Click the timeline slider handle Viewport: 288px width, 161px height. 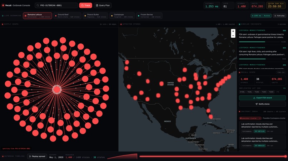pyautogui.click(x=285, y=156)
